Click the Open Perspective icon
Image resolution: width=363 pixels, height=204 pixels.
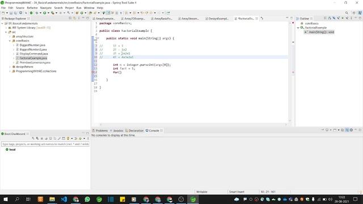354,13
